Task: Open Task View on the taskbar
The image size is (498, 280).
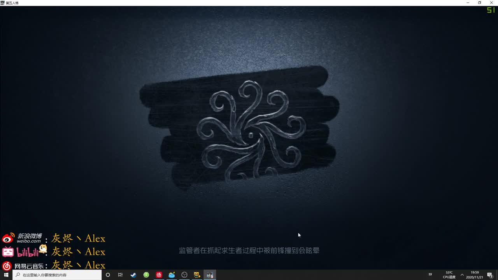Action: [121, 275]
